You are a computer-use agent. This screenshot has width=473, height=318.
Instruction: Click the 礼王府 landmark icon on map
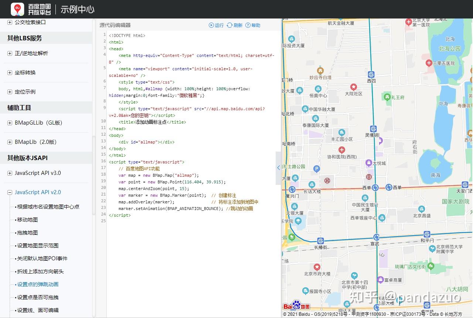(387, 97)
